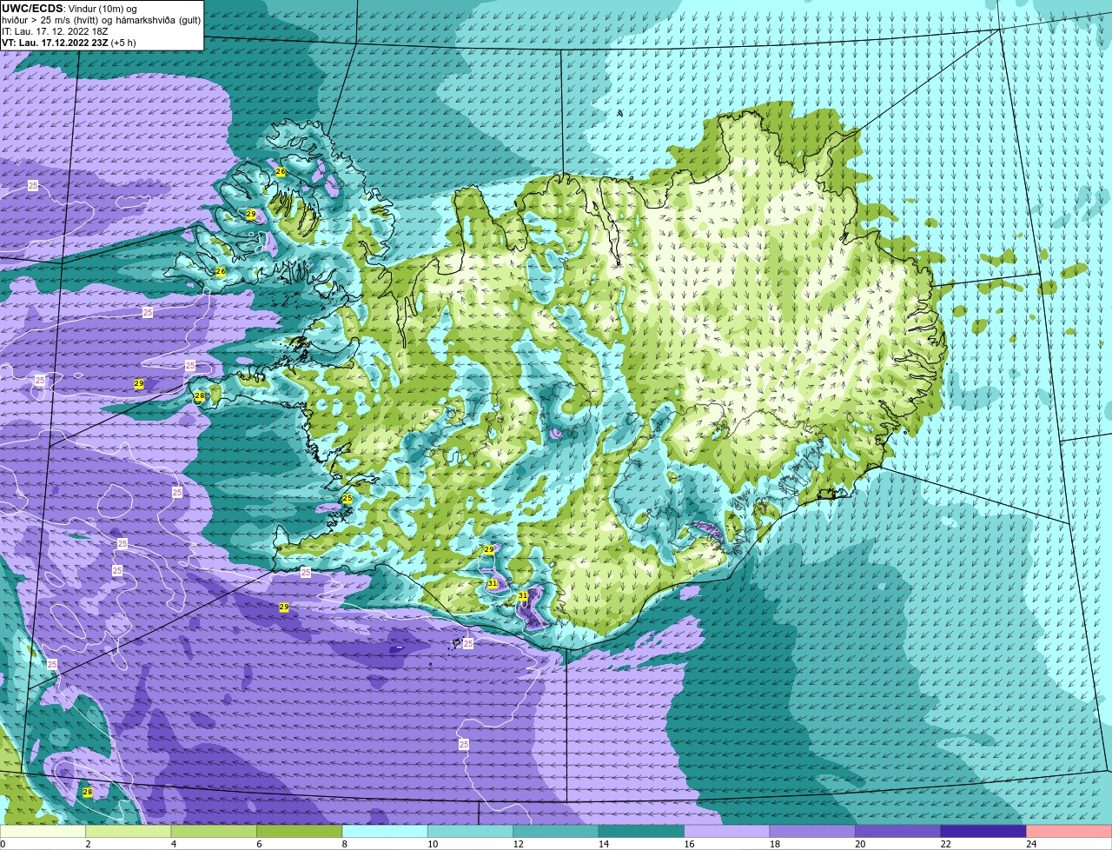The image size is (1112, 850).
Task: Click the legend tick label '10'
Action: (432, 844)
